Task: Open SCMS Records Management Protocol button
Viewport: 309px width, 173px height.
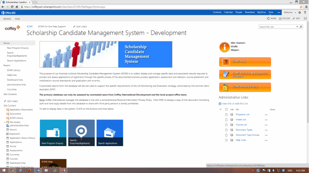Action: pos(245,75)
